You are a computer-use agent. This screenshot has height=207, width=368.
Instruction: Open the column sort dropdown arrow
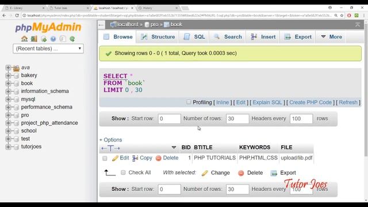coord(174,148)
